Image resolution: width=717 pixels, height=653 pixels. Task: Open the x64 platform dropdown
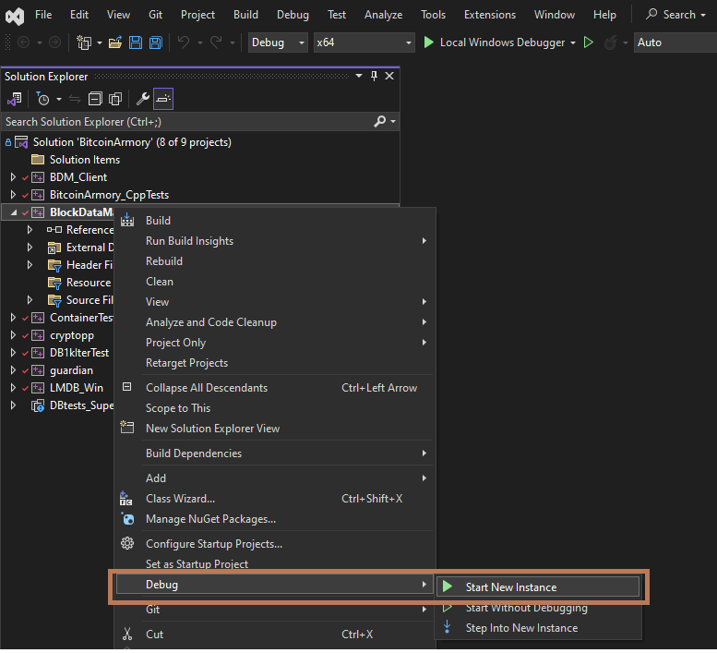[364, 42]
